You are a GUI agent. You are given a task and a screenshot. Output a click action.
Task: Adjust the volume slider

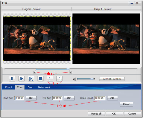[x=86, y=79]
